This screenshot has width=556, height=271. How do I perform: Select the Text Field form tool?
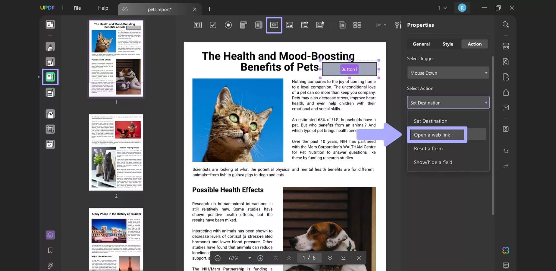click(x=198, y=25)
